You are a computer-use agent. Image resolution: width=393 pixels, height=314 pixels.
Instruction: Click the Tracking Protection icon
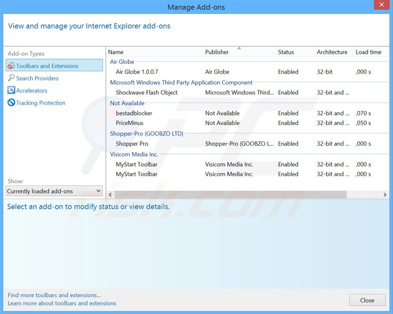pyautogui.click(x=11, y=103)
